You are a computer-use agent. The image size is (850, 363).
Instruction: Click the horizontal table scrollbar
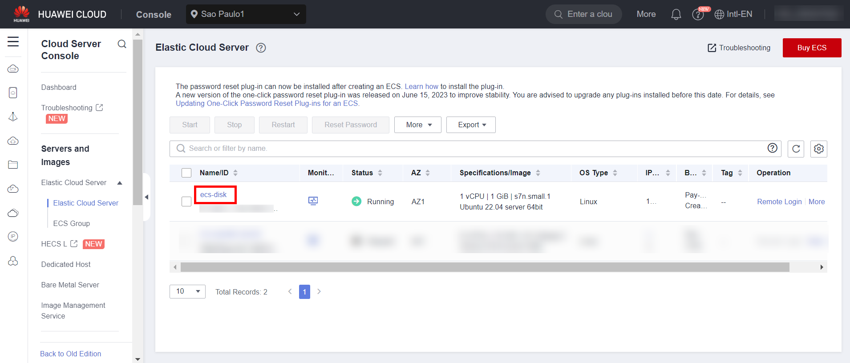coord(484,267)
